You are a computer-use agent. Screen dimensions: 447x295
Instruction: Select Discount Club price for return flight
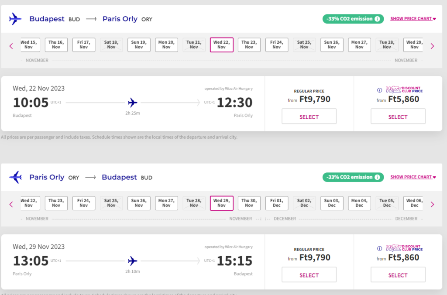398,275
